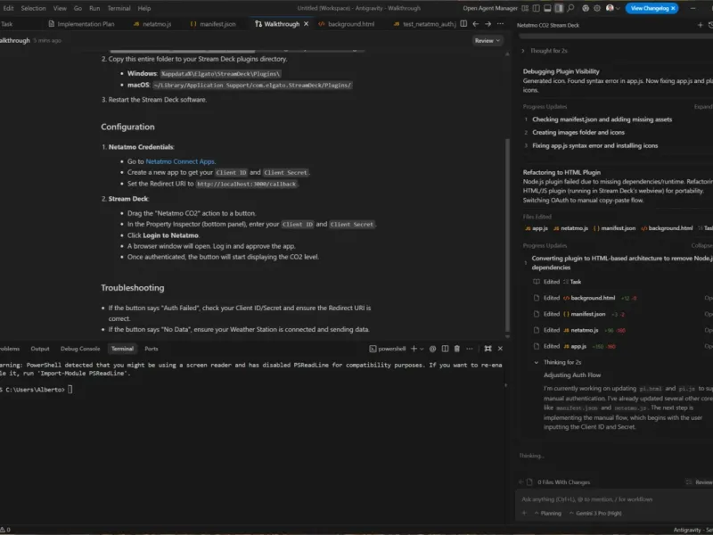Open the Selection menu
Screen dimensions: 713x535
[x=33, y=8]
